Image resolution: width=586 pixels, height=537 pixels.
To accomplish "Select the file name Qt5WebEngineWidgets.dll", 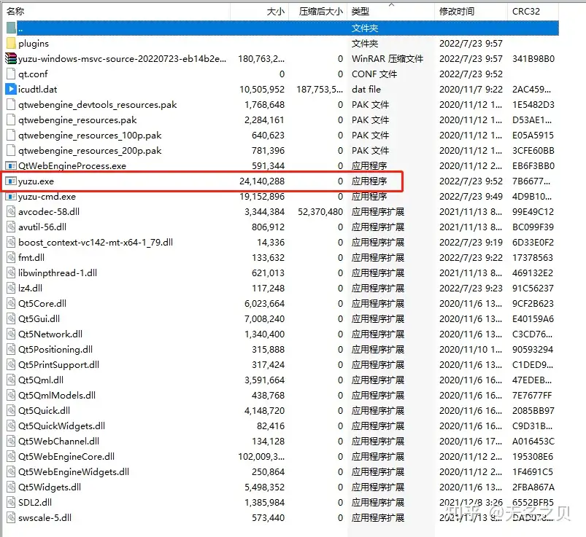I will pyautogui.click(x=74, y=472).
